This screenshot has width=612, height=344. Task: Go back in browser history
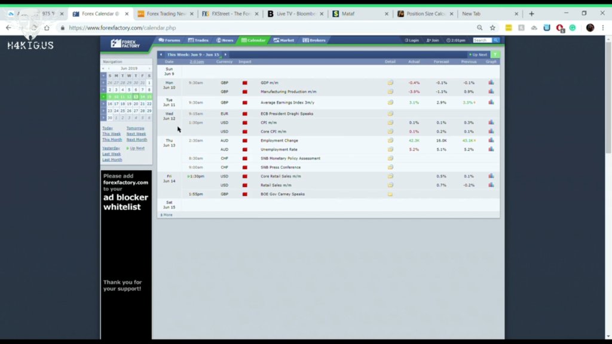(x=8, y=27)
